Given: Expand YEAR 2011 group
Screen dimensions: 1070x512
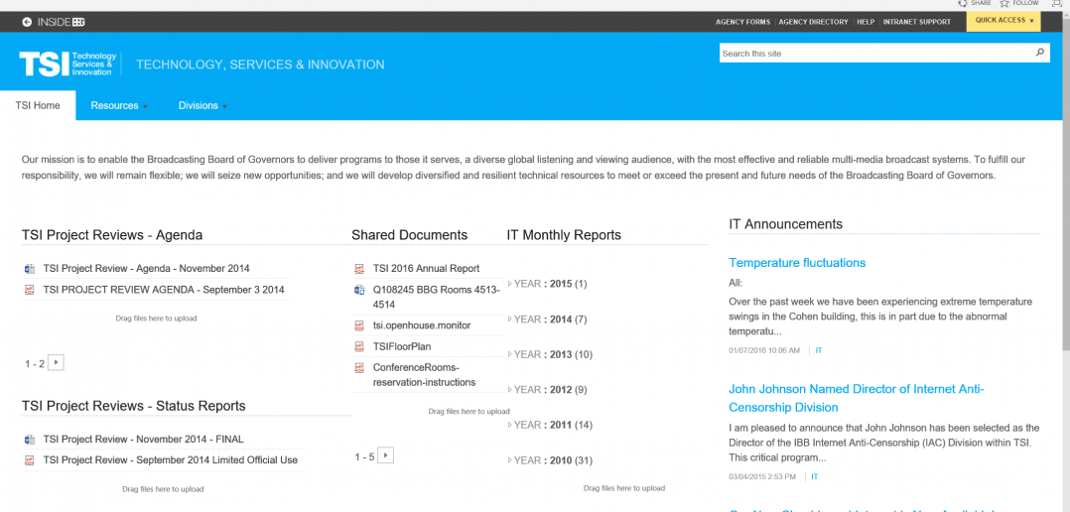Looking at the screenshot, I should 510,425.
